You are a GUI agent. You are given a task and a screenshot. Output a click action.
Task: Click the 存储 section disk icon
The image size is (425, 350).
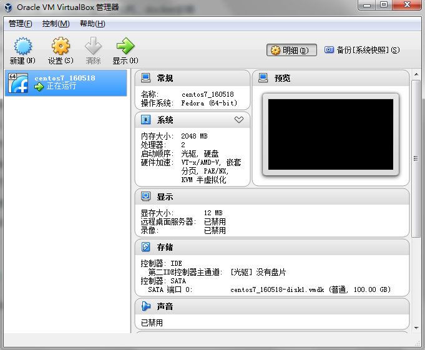click(x=145, y=247)
